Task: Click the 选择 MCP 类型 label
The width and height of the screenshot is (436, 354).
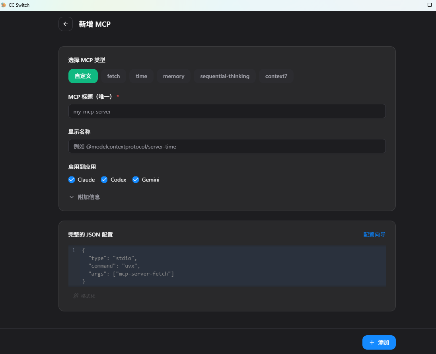Action: [x=87, y=60]
